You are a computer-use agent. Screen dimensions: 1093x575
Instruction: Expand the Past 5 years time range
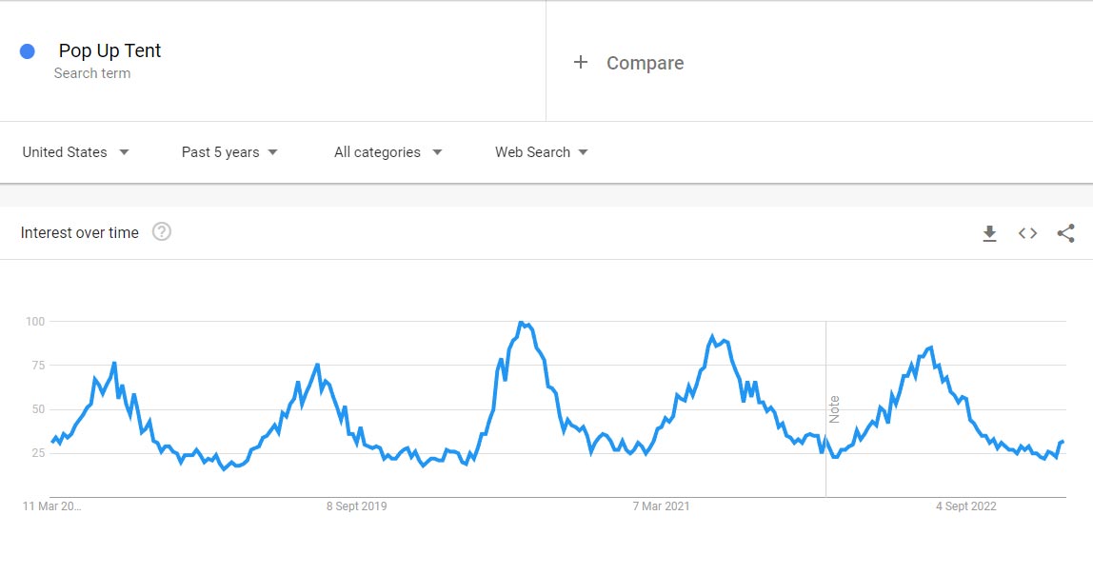(x=229, y=152)
